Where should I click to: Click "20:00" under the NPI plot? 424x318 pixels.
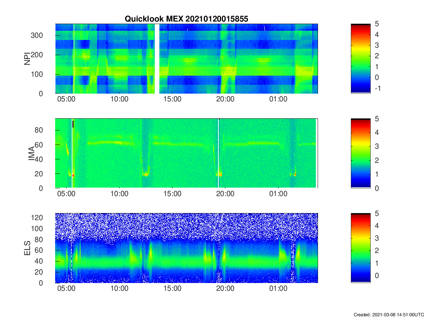(225, 99)
